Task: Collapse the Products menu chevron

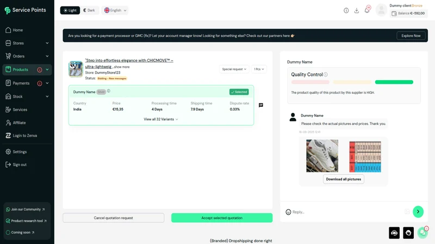Action: 47,69
